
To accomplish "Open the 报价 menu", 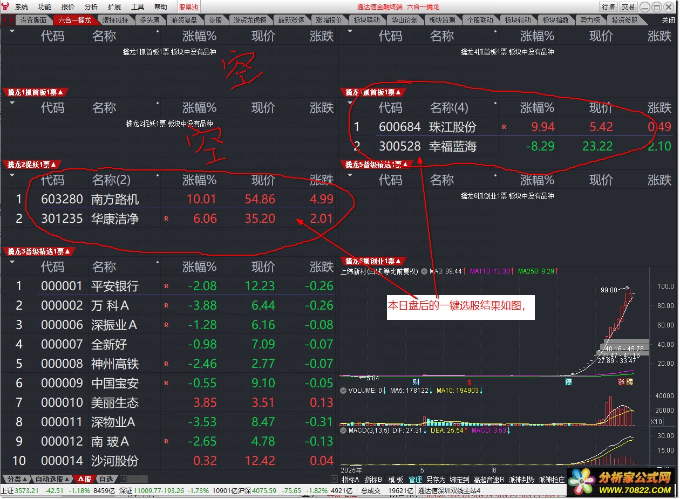I will [68, 7].
